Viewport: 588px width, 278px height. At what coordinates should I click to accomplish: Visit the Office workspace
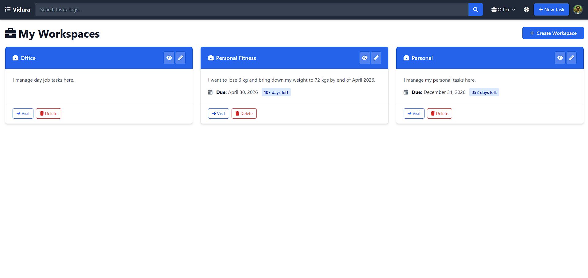coord(23,113)
